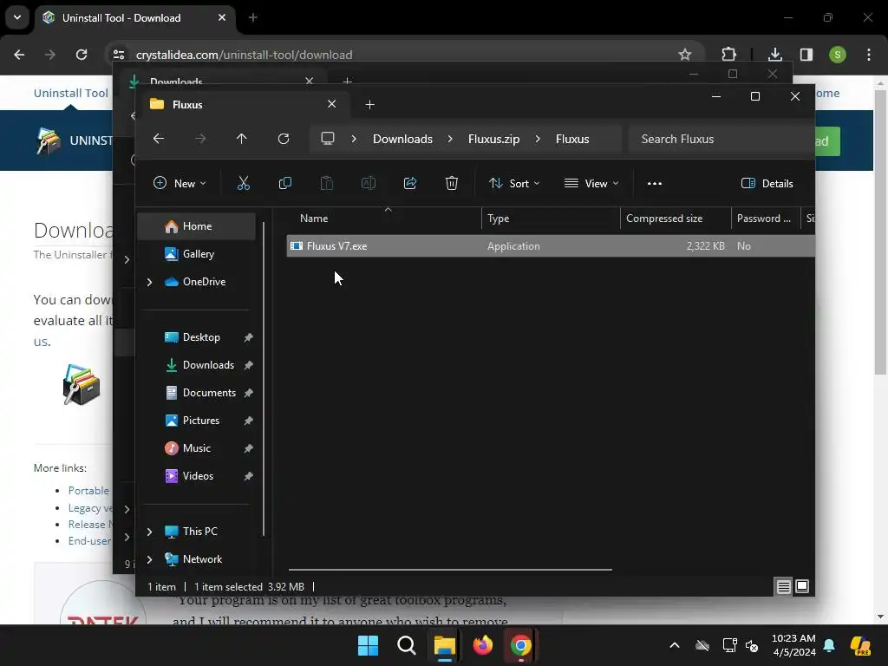Expand This PC tree node

(149, 532)
